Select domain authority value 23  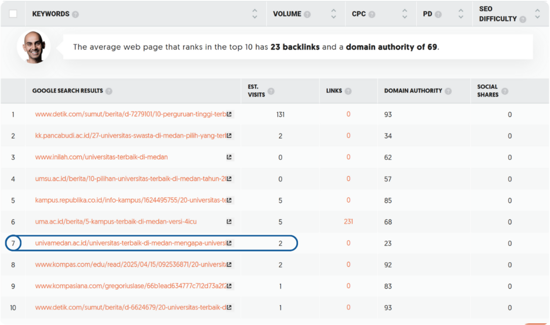click(x=388, y=243)
